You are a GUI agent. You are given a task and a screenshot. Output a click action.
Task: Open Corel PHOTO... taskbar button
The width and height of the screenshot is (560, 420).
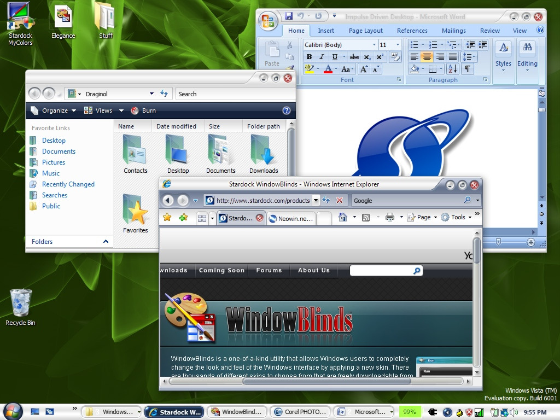click(299, 412)
